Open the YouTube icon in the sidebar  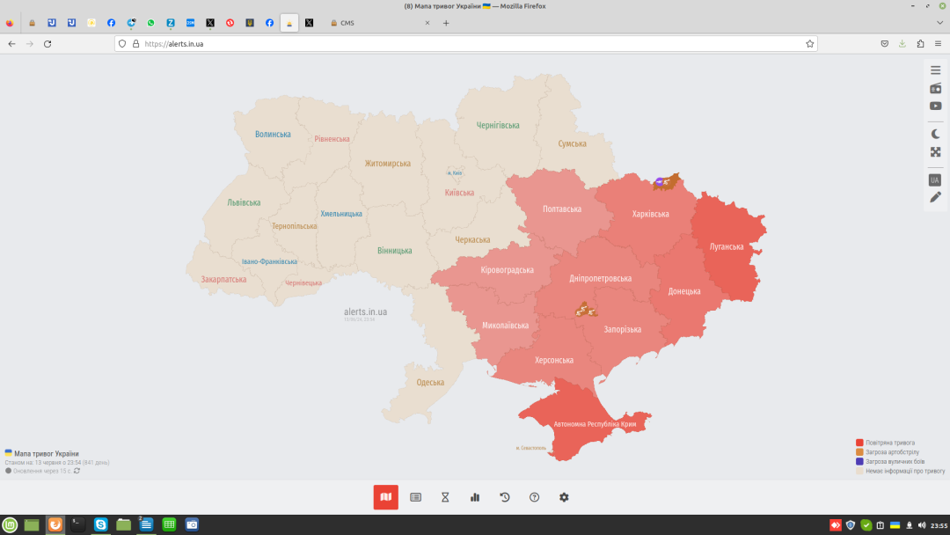tap(935, 106)
